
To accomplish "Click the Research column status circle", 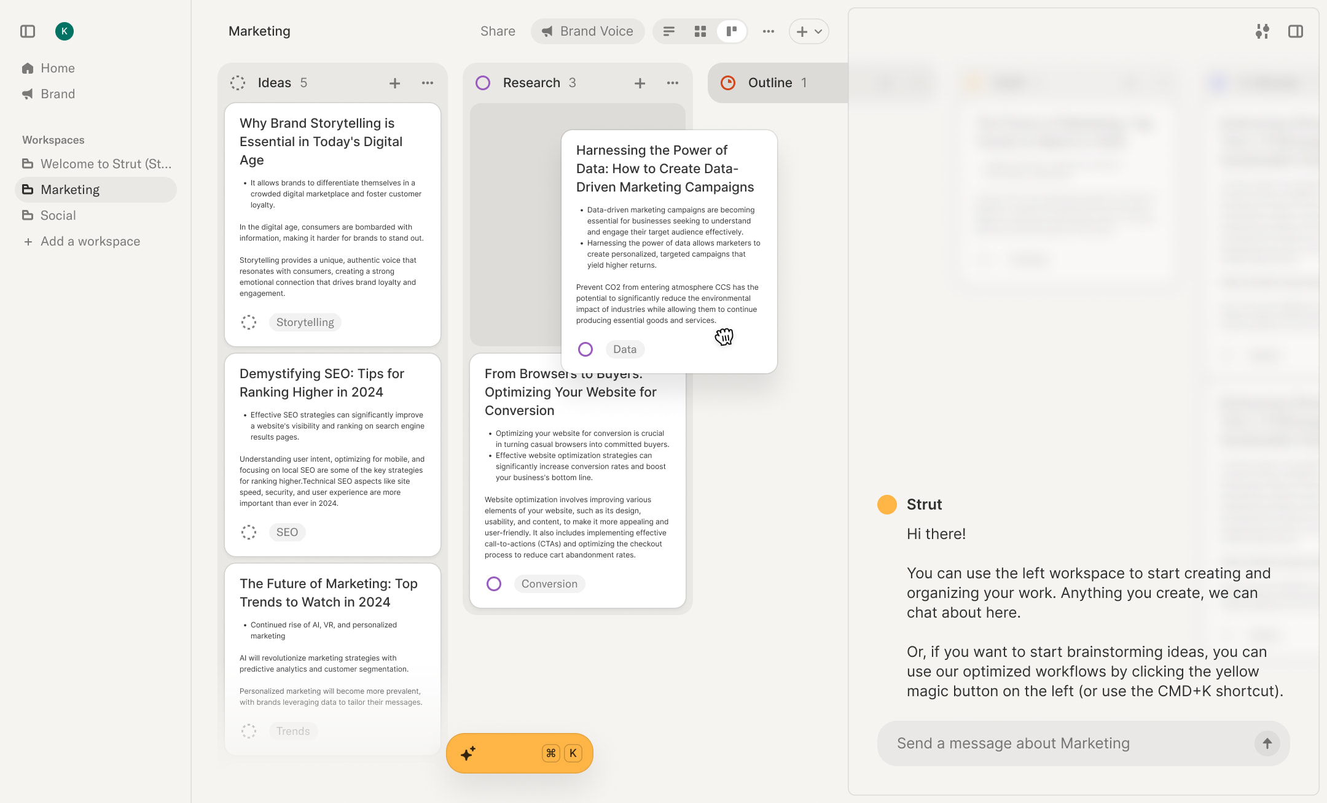I will point(483,82).
